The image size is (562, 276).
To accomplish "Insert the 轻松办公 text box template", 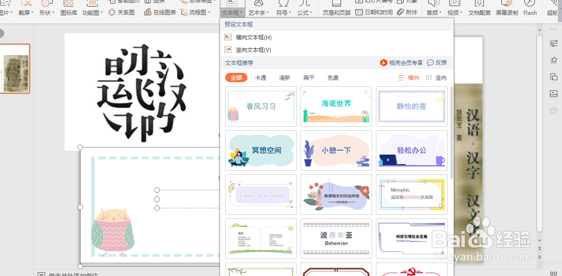I will tap(412, 150).
